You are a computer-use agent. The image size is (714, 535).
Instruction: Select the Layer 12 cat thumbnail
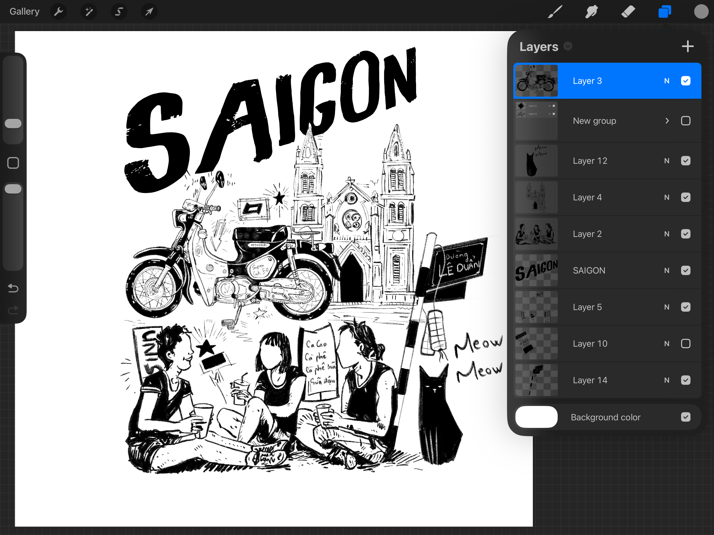(536, 161)
